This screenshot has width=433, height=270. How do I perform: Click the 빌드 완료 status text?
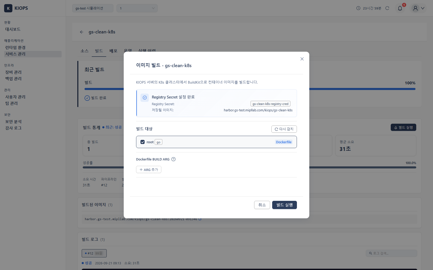[x=99, y=98]
